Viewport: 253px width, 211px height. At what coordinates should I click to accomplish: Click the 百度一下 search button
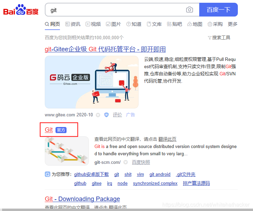[219, 10]
